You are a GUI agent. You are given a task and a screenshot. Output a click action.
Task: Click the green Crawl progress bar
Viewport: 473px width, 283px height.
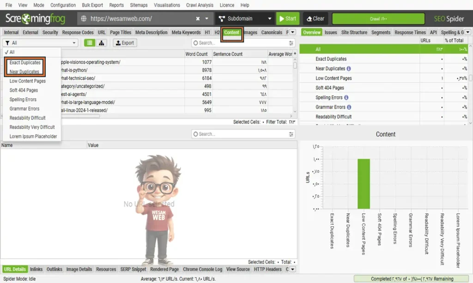tap(378, 19)
